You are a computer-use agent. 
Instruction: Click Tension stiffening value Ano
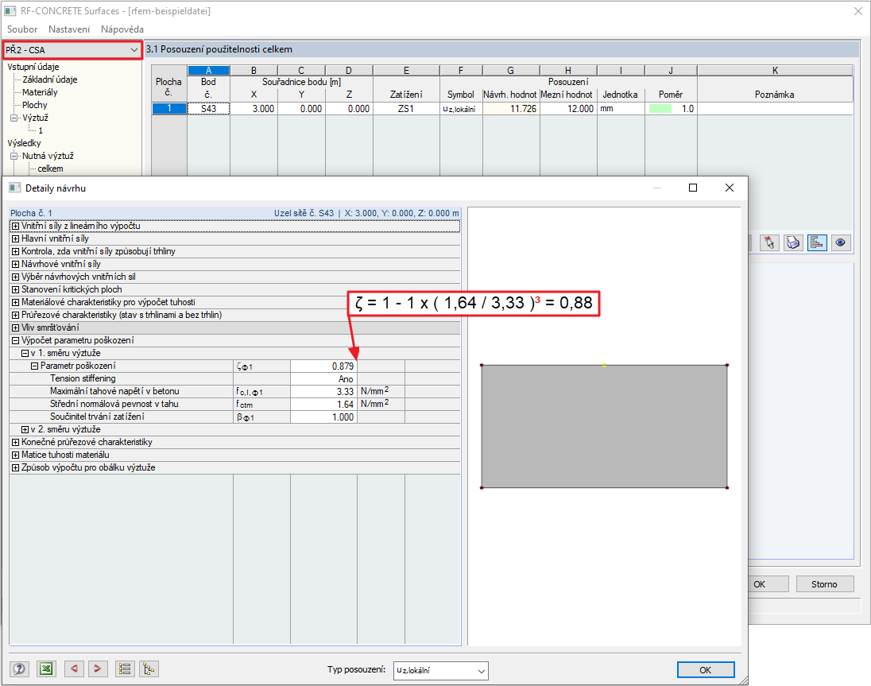click(323, 379)
